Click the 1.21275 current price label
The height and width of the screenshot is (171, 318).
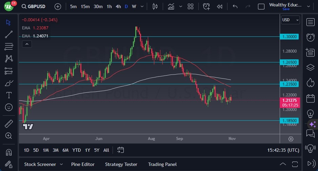pos(290,100)
